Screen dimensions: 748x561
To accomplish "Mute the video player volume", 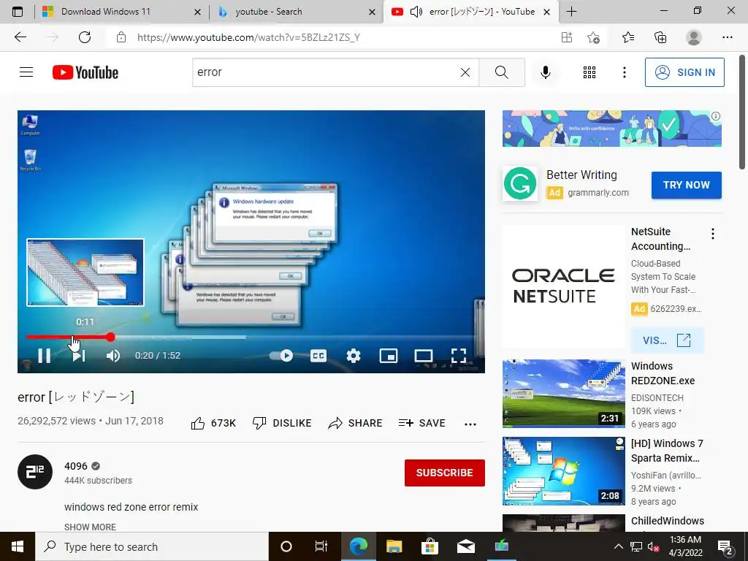I will pyautogui.click(x=113, y=356).
